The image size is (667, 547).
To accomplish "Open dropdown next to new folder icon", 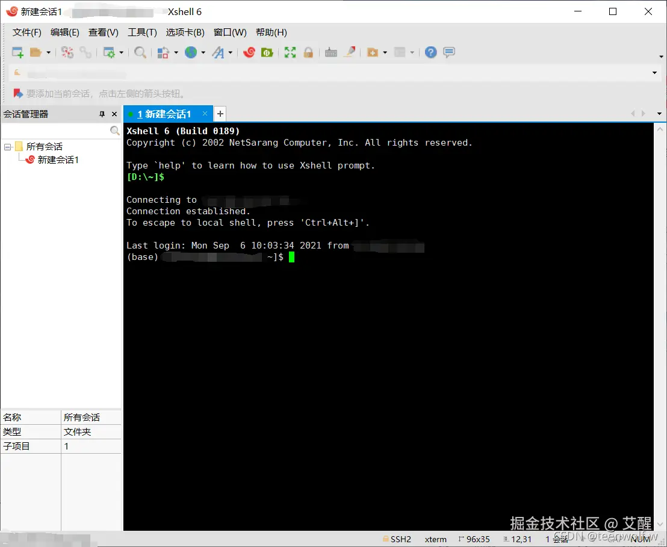I will pyautogui.click(x=385, y=53).
